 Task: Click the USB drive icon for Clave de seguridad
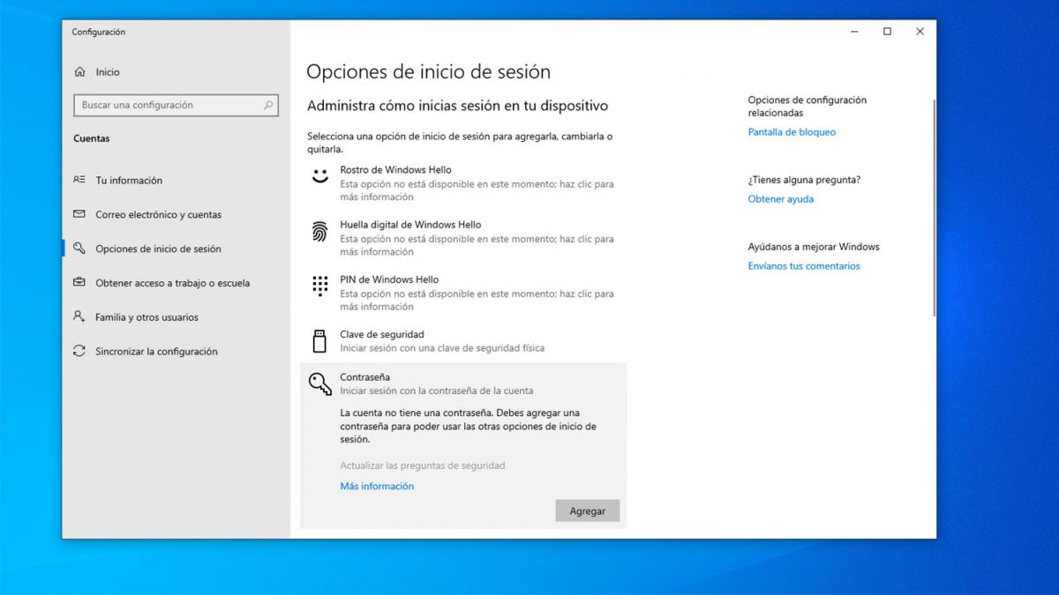(x=318, y=339)
